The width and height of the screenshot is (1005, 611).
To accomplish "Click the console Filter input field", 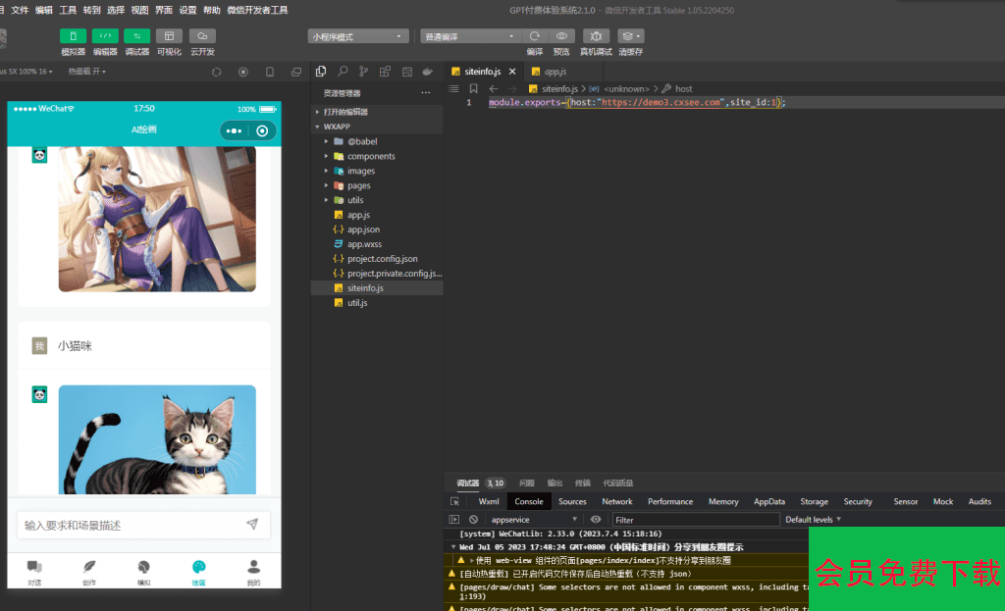I will click(x=695, y=519).
